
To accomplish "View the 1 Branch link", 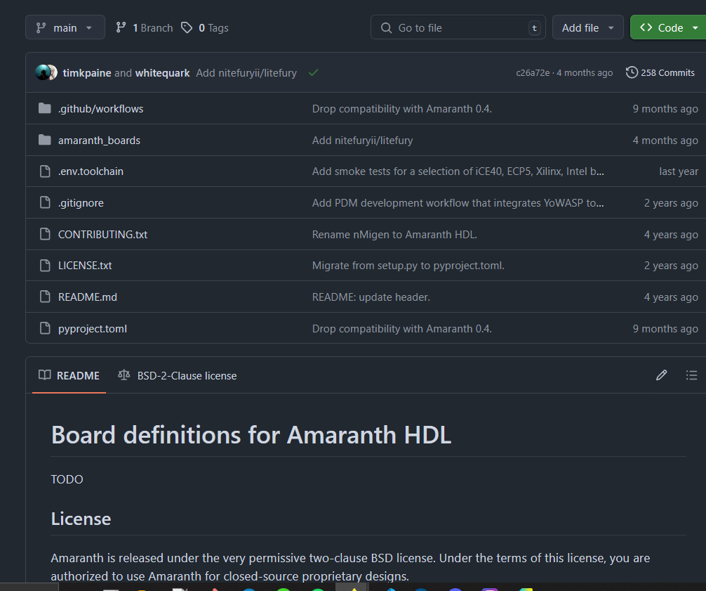I will [144, 27].
